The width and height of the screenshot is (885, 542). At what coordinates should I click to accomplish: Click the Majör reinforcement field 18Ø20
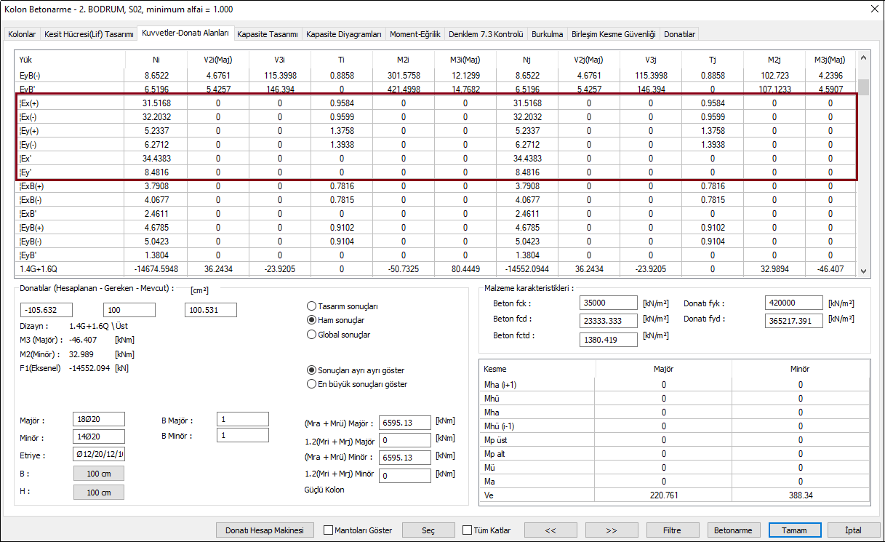click(99, 419)
